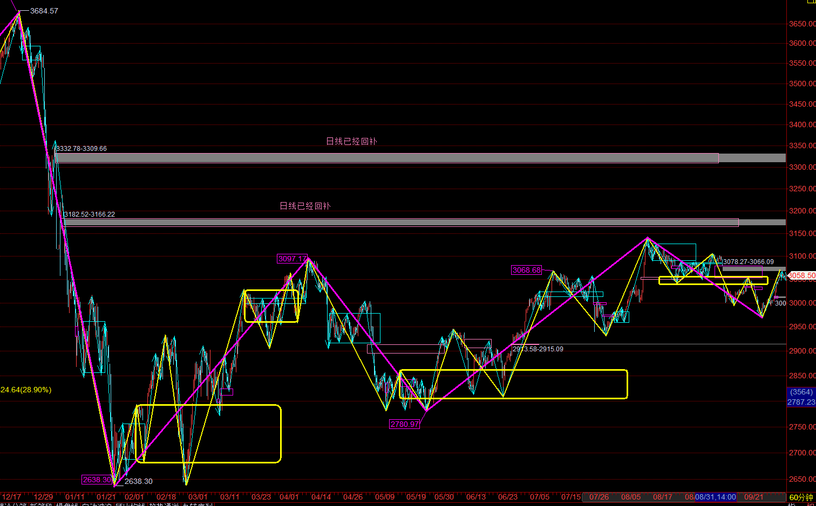816x506 pixels.
Task: Click the 3332.78-3309.66 gap label
Action: pos(81,149)
